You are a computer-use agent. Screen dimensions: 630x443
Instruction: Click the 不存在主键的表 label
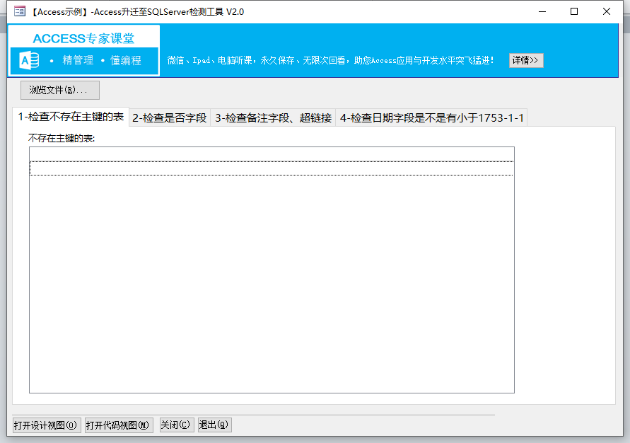[62, 138]
